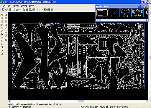Open the Display menu
The height and width of the screenshot is (108, 151).
[x=16, y=6]
